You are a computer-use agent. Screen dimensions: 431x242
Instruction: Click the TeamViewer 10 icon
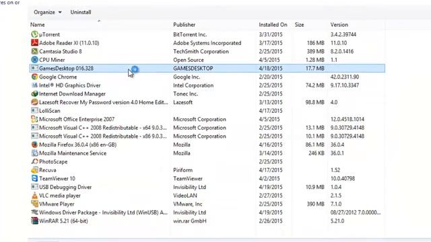coord(34,179)
